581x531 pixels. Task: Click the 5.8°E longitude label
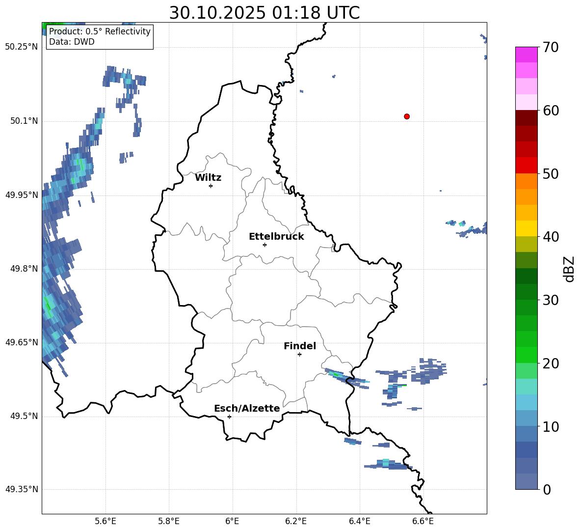click(169, 521)
